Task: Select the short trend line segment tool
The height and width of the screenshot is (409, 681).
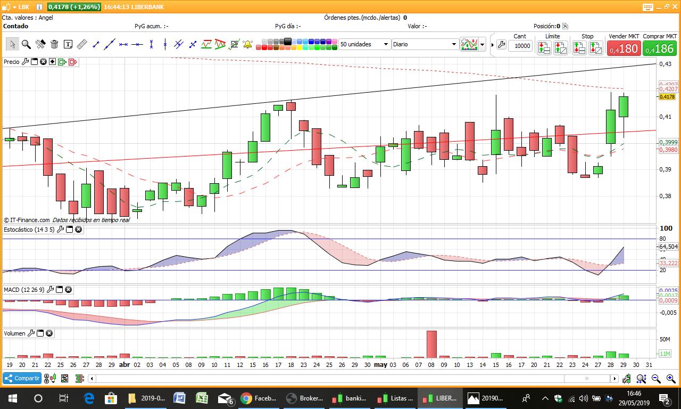Action: [x=96, y=44]
